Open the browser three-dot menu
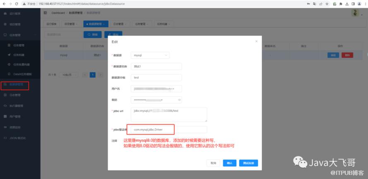This screenshot has width=368, height=179. (x=365, y=4)
